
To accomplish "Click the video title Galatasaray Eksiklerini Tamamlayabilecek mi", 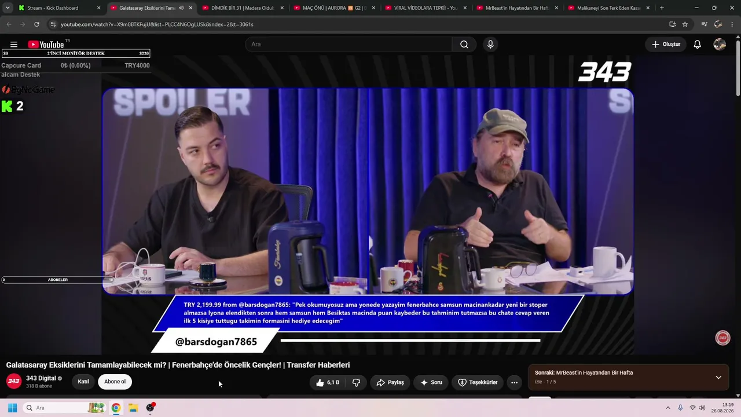I will click(x=178, y=365).
